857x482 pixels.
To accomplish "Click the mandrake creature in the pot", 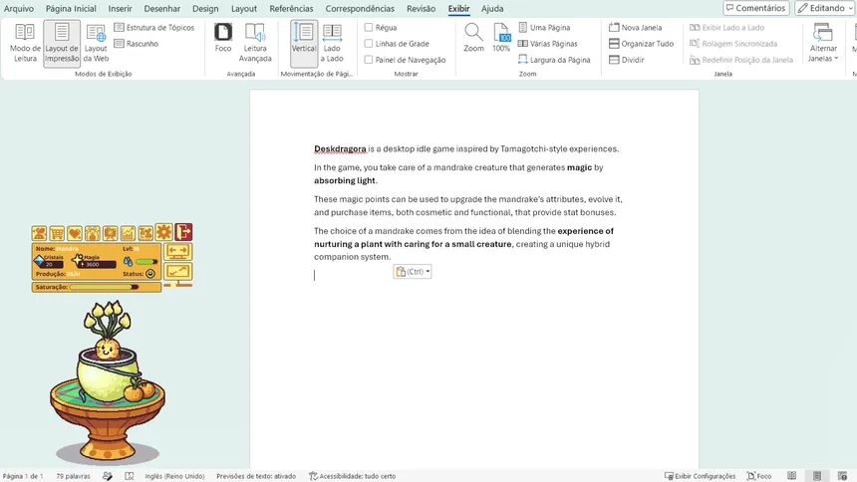I will (x=108, y=349).
